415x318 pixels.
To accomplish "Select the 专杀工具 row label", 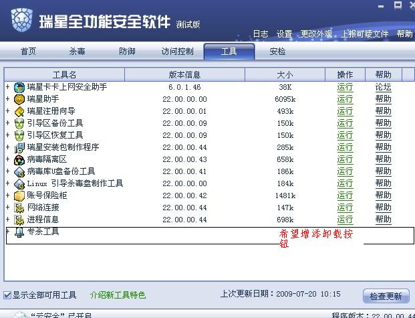I will [x=43, y=232].
